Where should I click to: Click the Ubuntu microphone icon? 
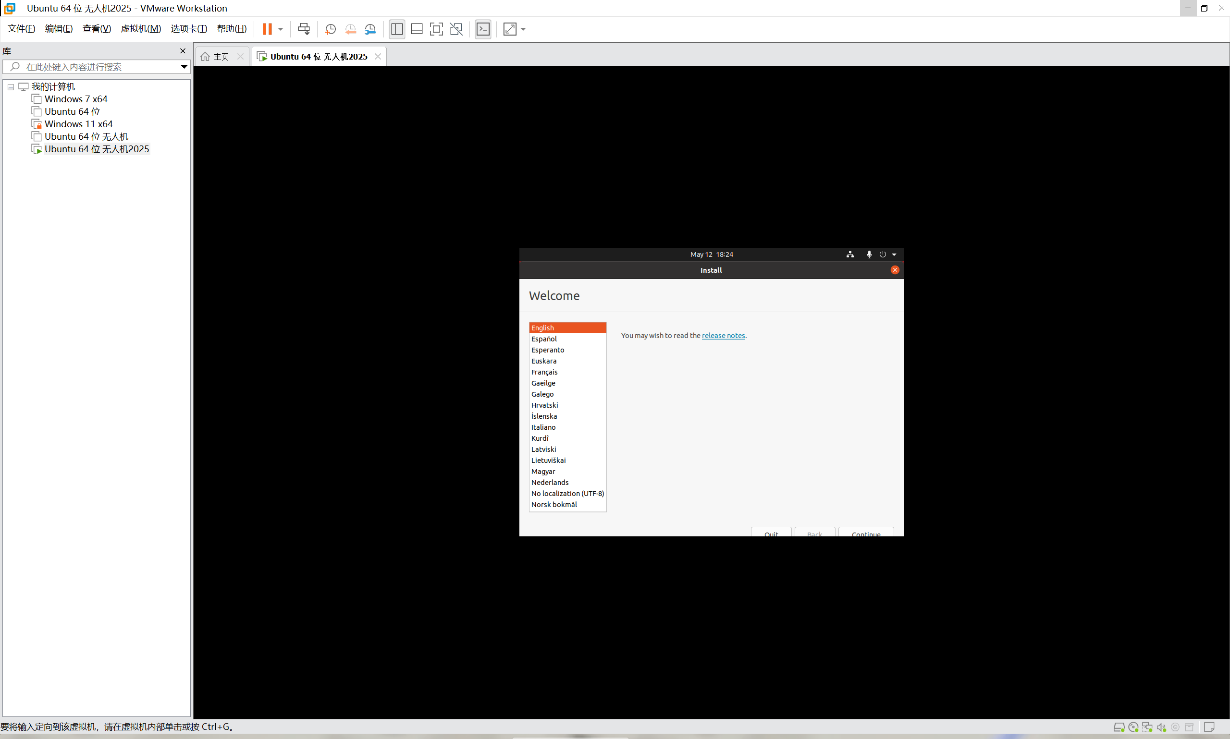pos(869,254)
